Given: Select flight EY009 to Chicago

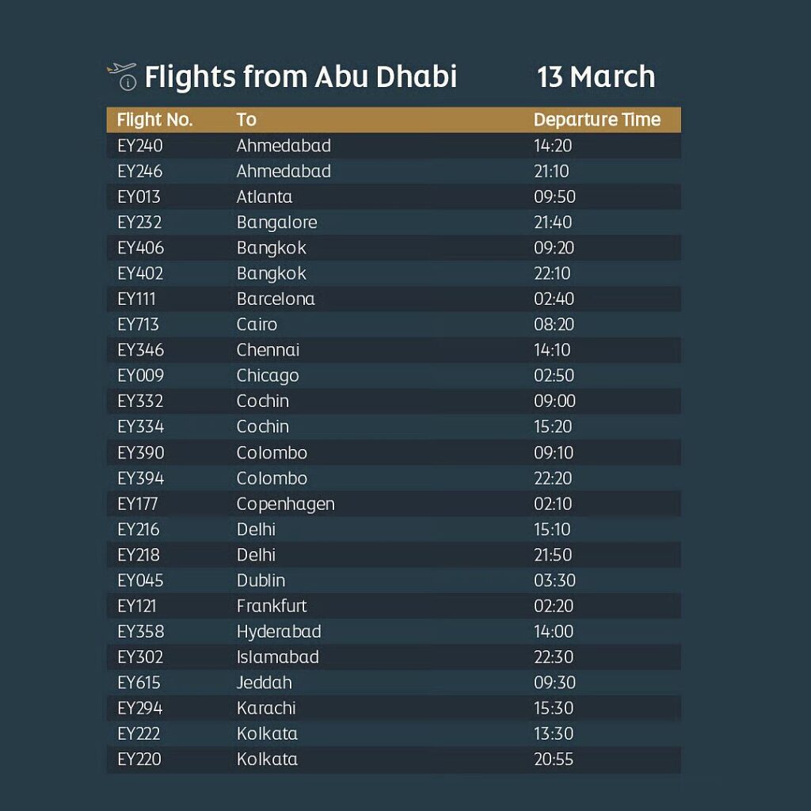Looking at the screenshot, I should click(x=140, y=375).
